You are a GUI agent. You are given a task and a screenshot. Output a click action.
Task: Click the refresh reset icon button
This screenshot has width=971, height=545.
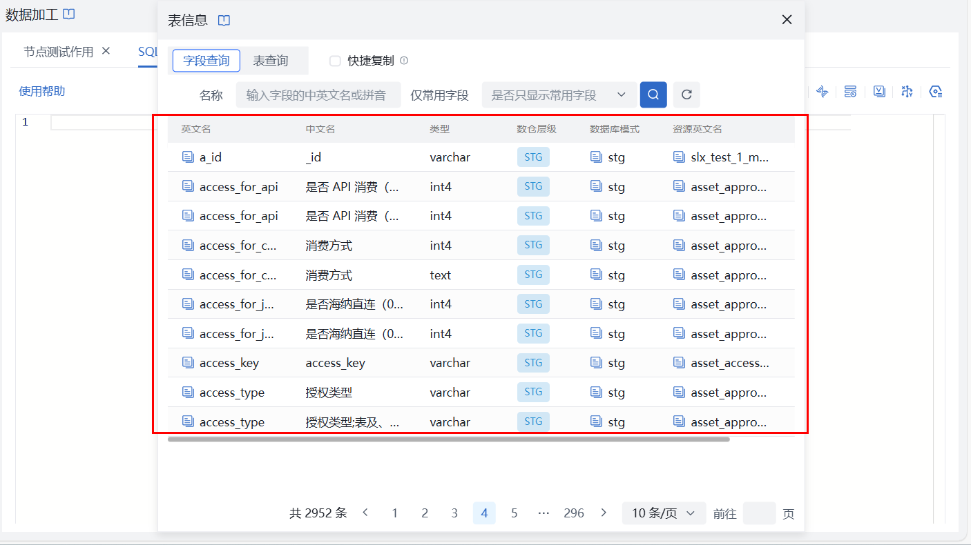click(686, 95)
